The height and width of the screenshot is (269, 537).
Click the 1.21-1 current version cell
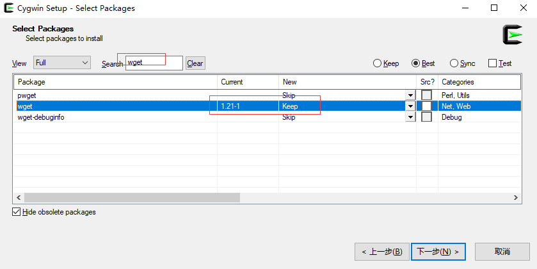(230, 106)
